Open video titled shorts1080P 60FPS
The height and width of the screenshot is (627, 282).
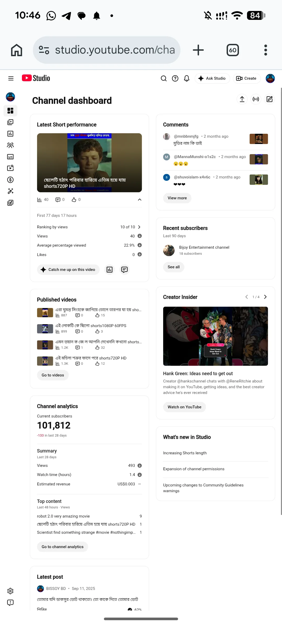point(89,328)
